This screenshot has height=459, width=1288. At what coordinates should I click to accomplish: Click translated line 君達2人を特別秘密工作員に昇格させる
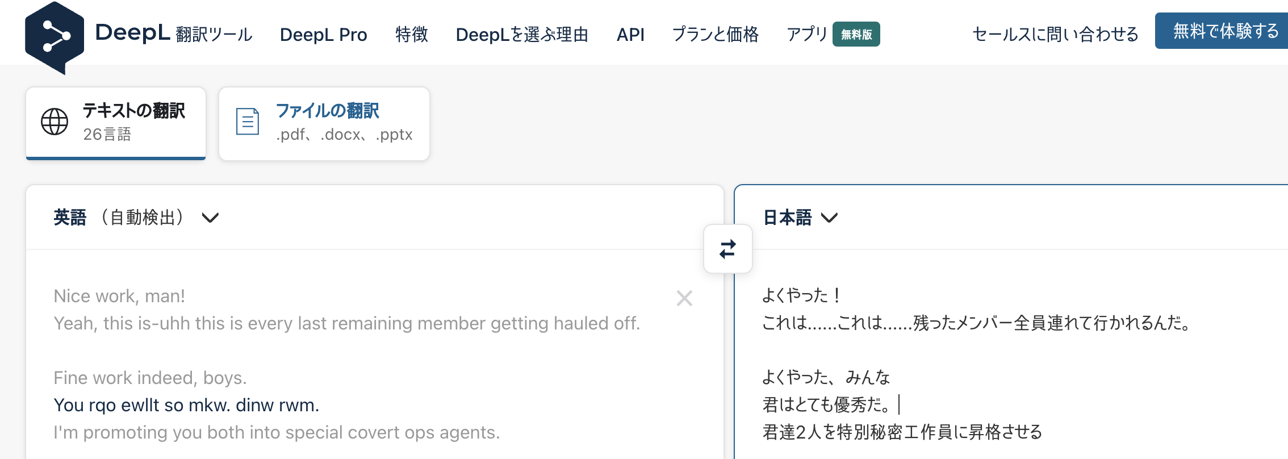902,432
